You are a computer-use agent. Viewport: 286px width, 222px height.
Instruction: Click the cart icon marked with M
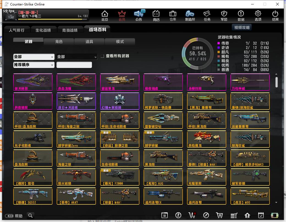[x=219, y=215]
